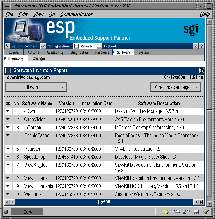The image size is (215, 219).
Task: Select the Inventory sub-tab
Action: pos(16,58)
